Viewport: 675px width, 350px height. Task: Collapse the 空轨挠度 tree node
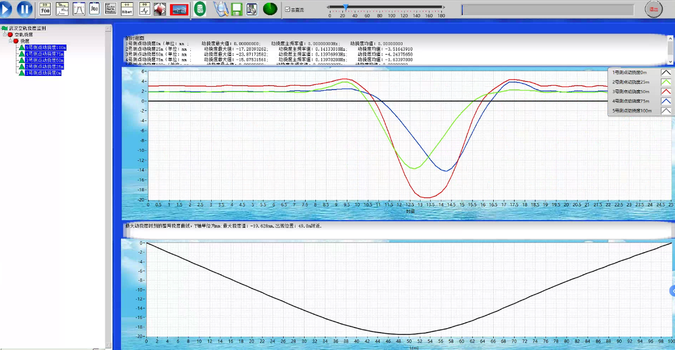(x=5, y=35)
